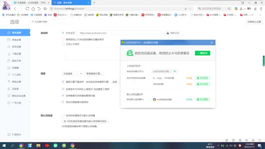Screen dimensions: 265x149
Task: Toggle search bar hot word recommendation checkbox
Action: 63,96
